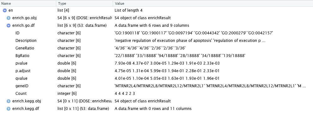Select the Count row

point(157,94)
